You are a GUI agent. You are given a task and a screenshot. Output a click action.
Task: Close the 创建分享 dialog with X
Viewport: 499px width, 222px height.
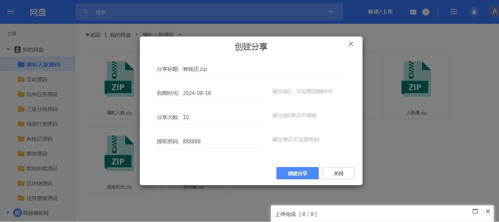351,44
